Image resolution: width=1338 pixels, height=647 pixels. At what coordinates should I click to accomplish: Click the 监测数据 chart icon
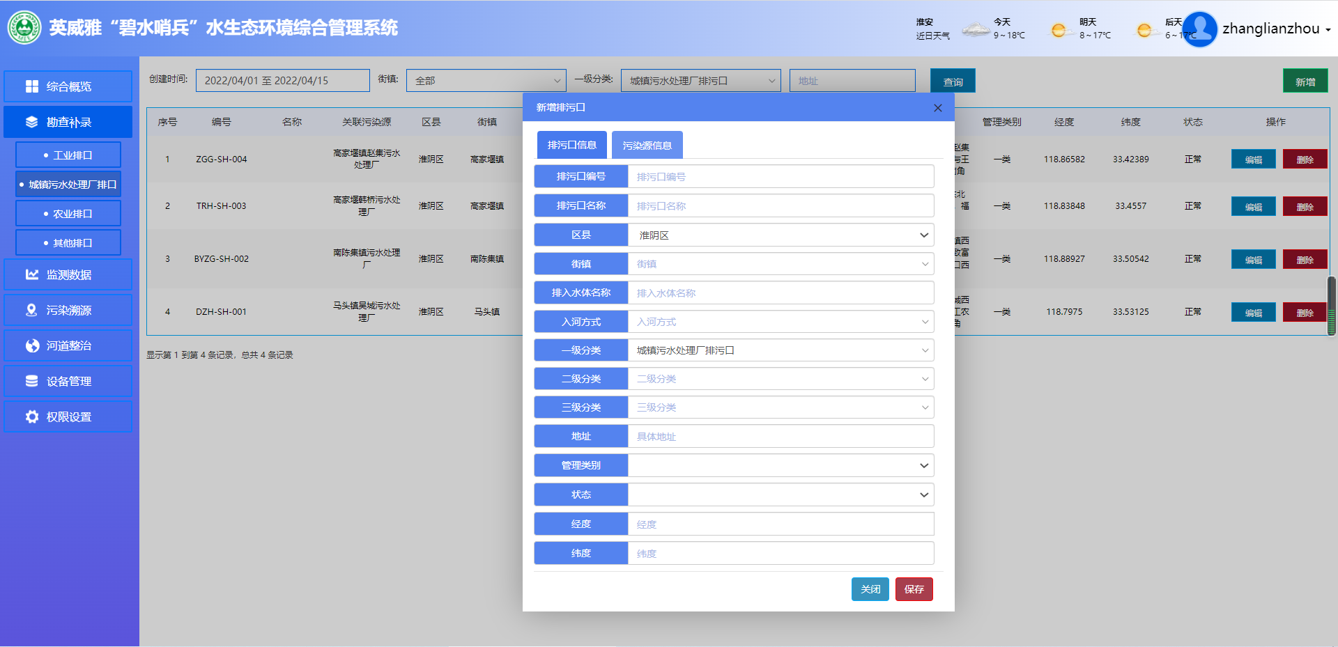coord(32,274)
